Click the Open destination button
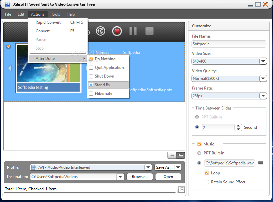The image size is (273, 202). tap(168, 177)
